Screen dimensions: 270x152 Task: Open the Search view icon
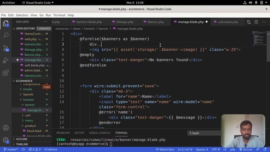pos(5,35)
